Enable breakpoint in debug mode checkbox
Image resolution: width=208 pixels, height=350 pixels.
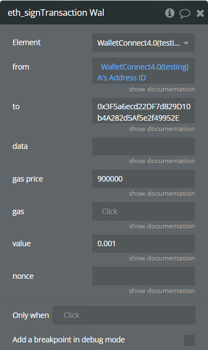click(x=190, y=340)
